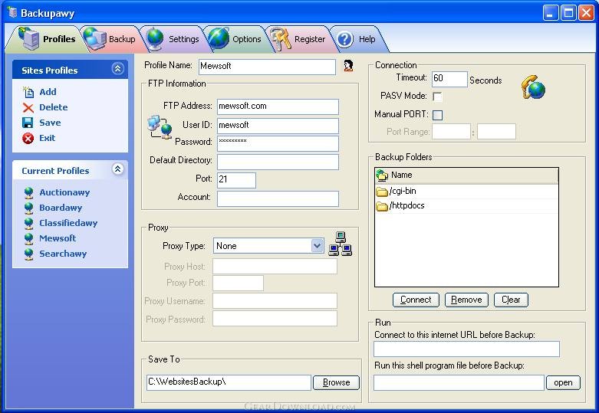Click the Backupawy title bar app icon
This screenshot has height=413, width=599.
(x=12, y=12)
